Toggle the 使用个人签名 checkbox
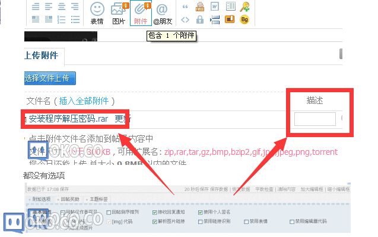The width and height of the screenshot is (378, 237). [199, 212]
